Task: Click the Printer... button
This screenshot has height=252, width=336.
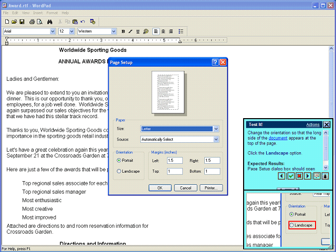Action: point(211,187)
